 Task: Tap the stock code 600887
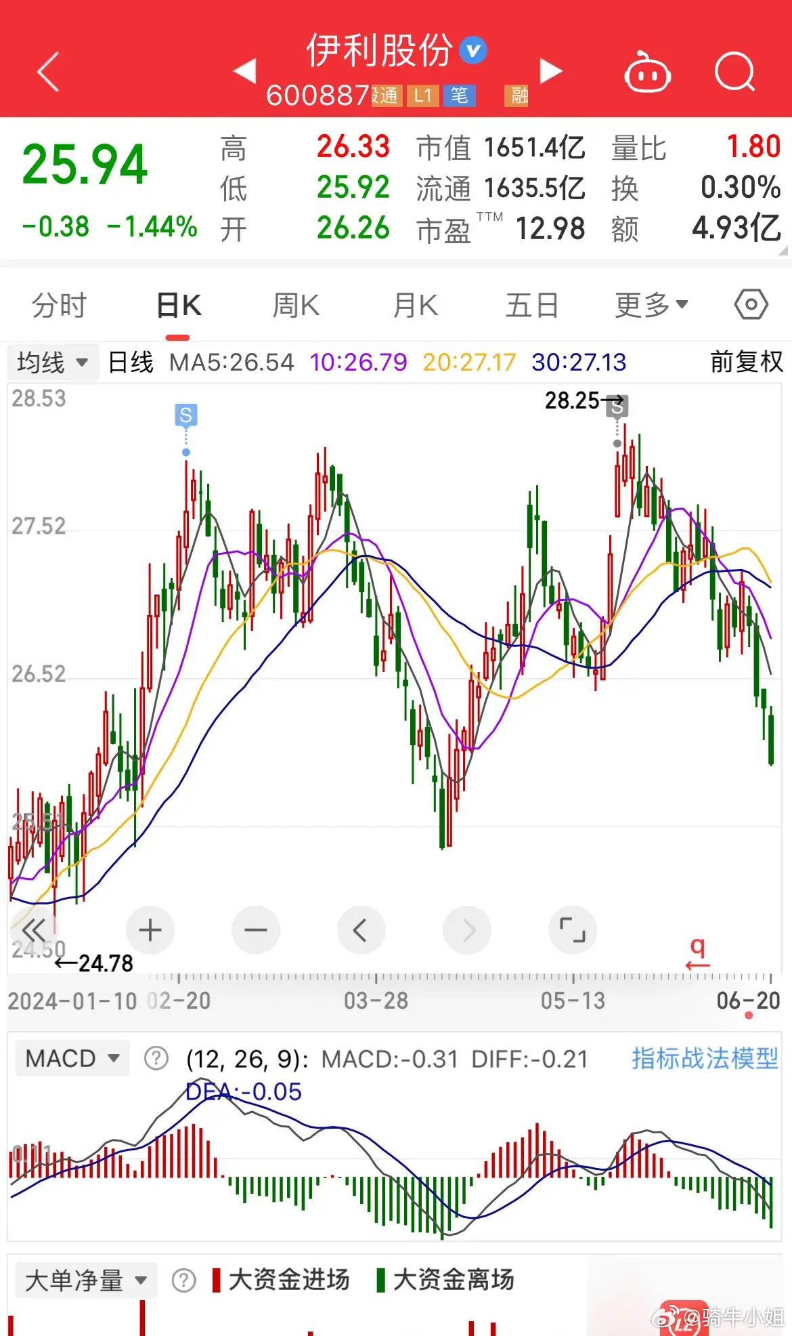pos(317,96)
